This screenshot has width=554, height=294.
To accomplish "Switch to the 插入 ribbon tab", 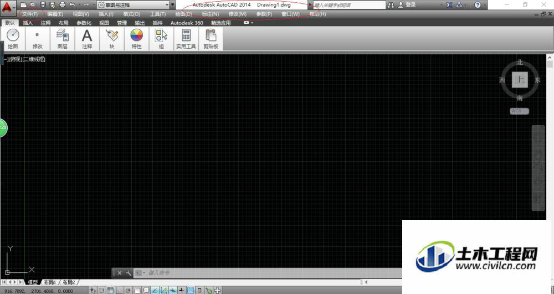I will [x=28, y=23].
